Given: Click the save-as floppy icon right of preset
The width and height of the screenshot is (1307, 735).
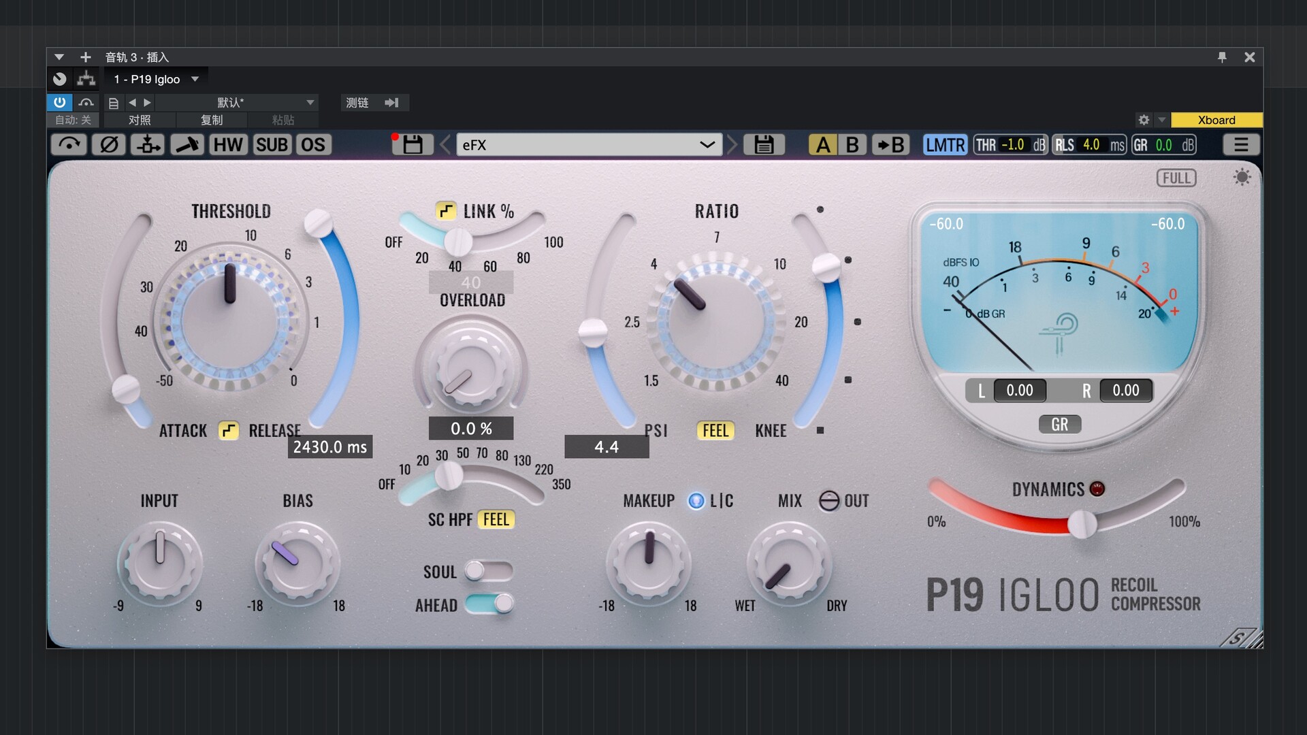Looking at the screenshot, I should [x=764, y=144].
